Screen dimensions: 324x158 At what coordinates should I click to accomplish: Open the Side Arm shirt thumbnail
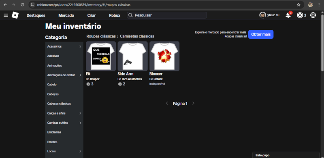pyautogui.click(x=133, y=56)
